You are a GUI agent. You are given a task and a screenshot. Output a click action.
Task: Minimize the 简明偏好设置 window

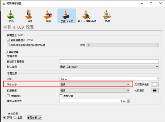[142, 3]
